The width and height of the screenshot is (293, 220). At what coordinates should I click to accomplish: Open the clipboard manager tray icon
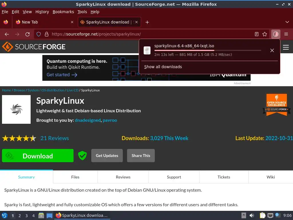click(x=263, y=215)
